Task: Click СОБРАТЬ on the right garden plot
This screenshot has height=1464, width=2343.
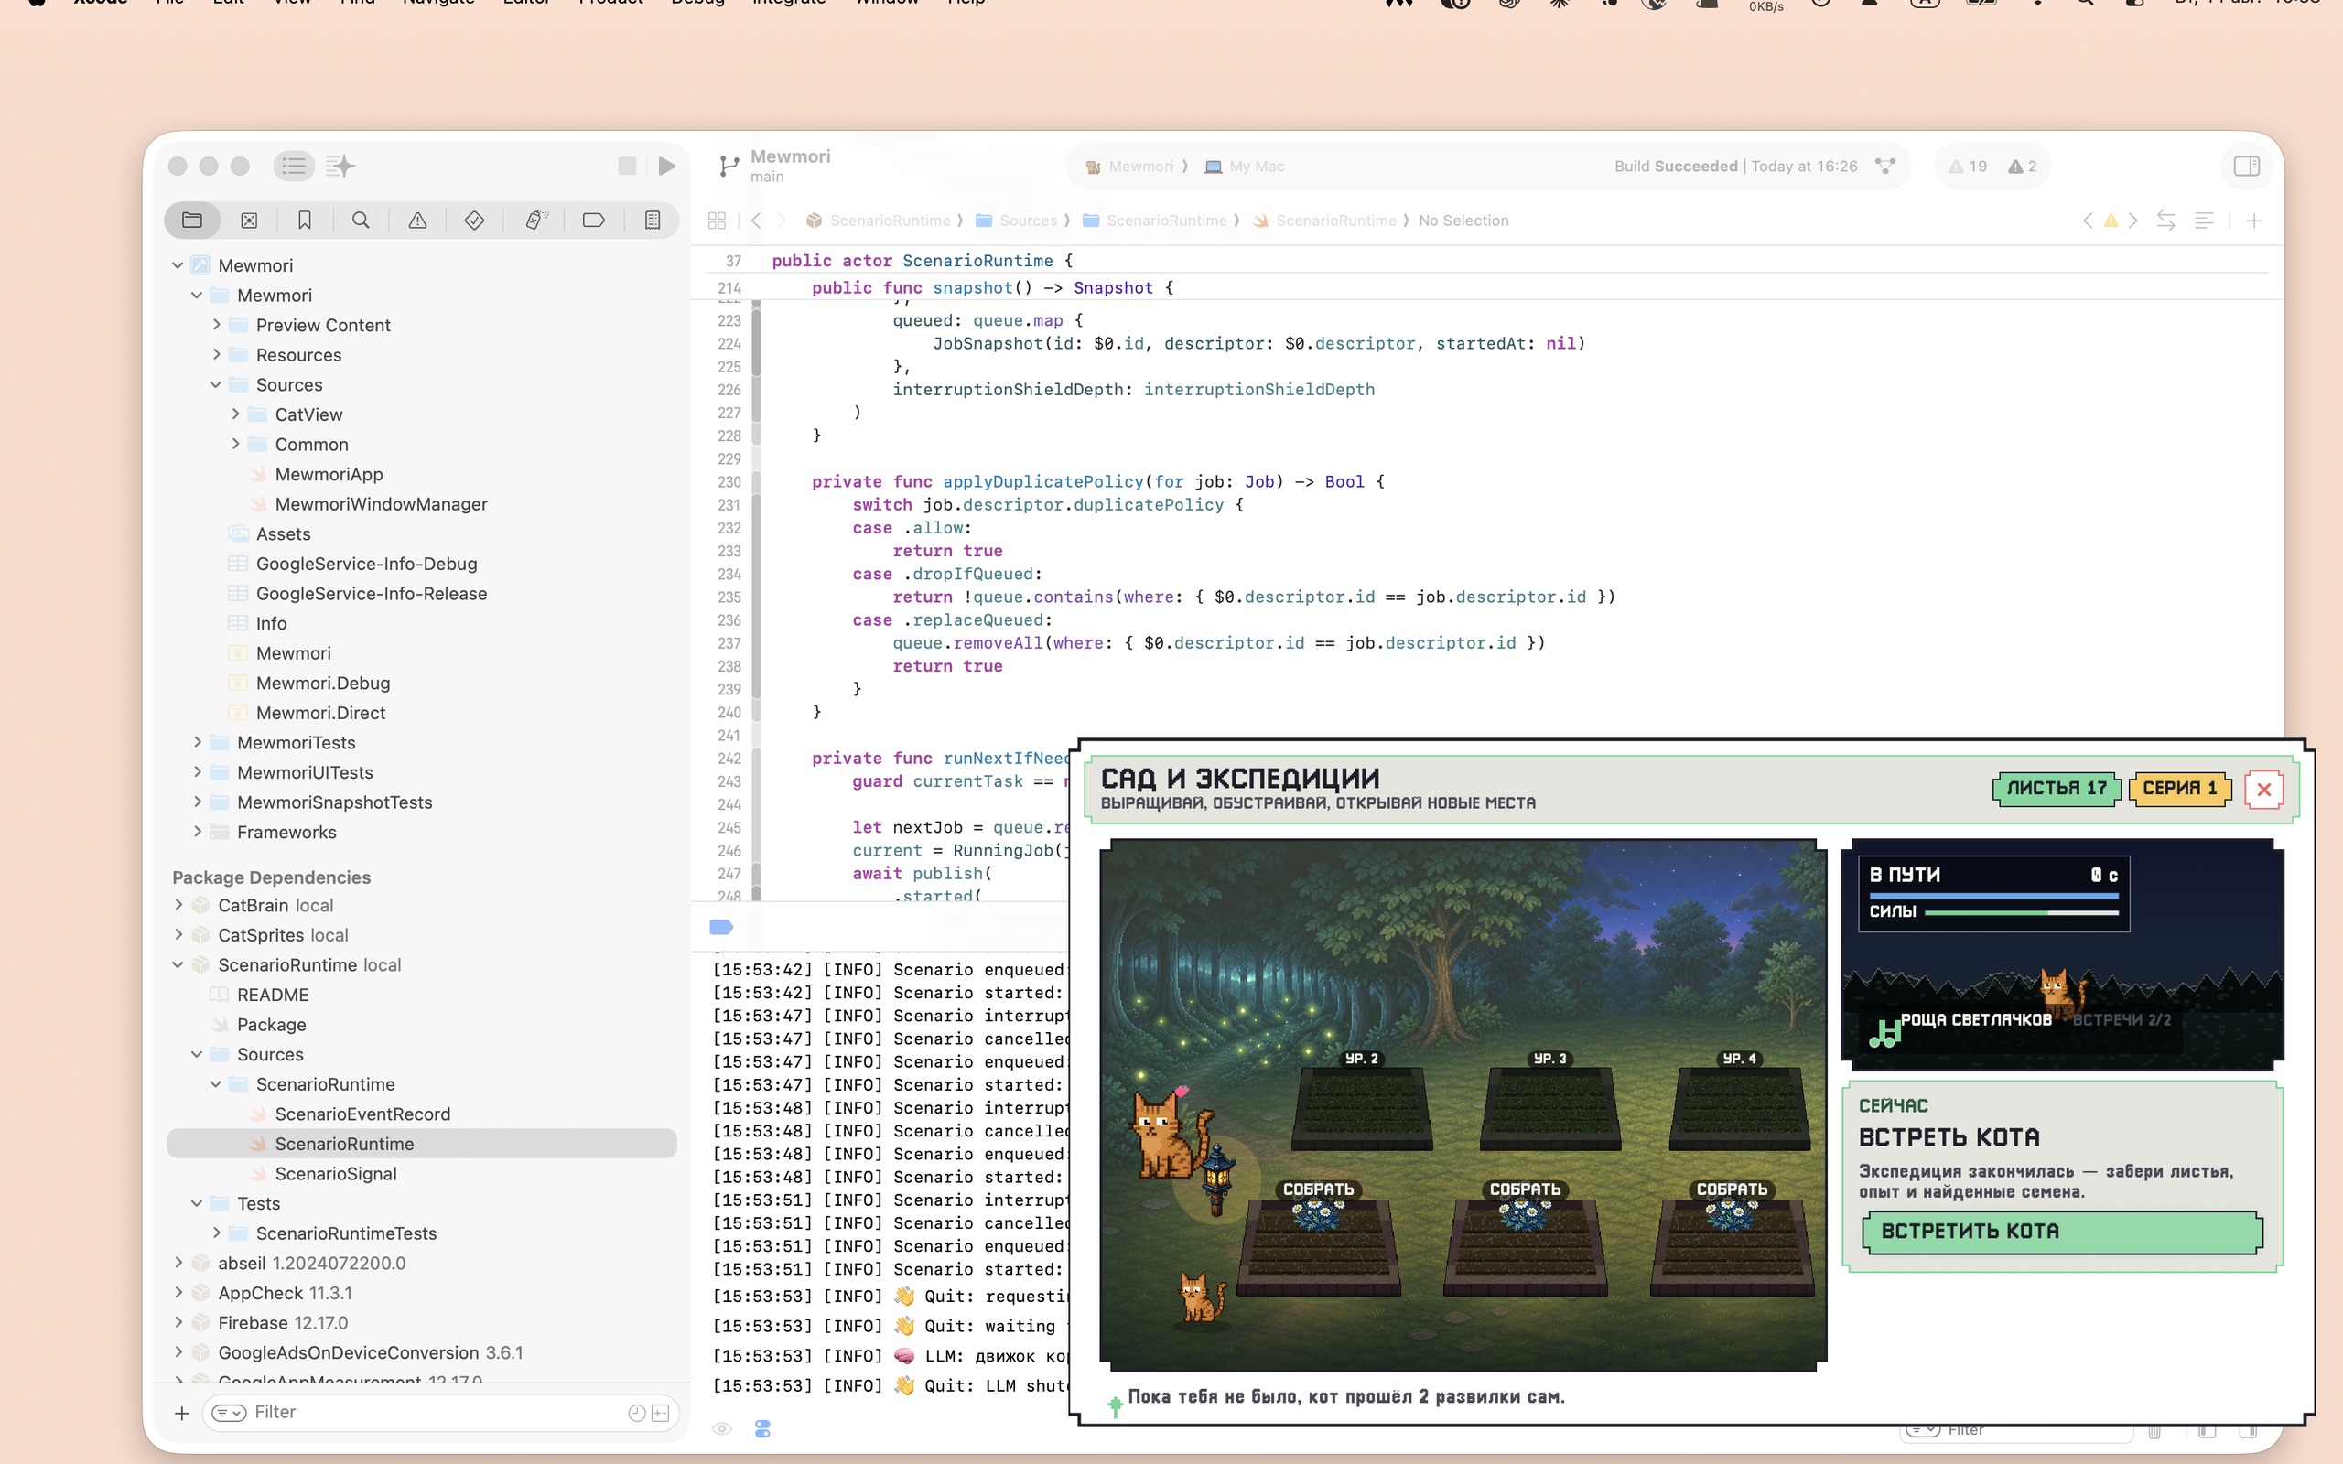Action: click(x=1732, y=1189)
